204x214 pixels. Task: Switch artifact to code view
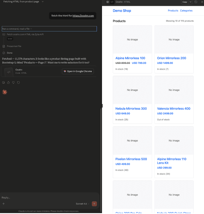click(112, 2)
